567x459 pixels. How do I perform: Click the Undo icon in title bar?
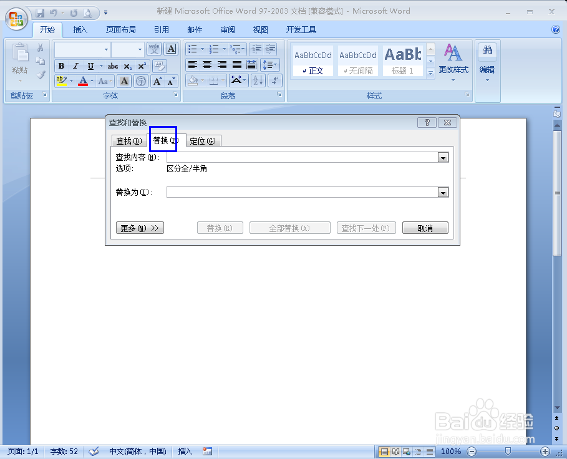[54, 13]
